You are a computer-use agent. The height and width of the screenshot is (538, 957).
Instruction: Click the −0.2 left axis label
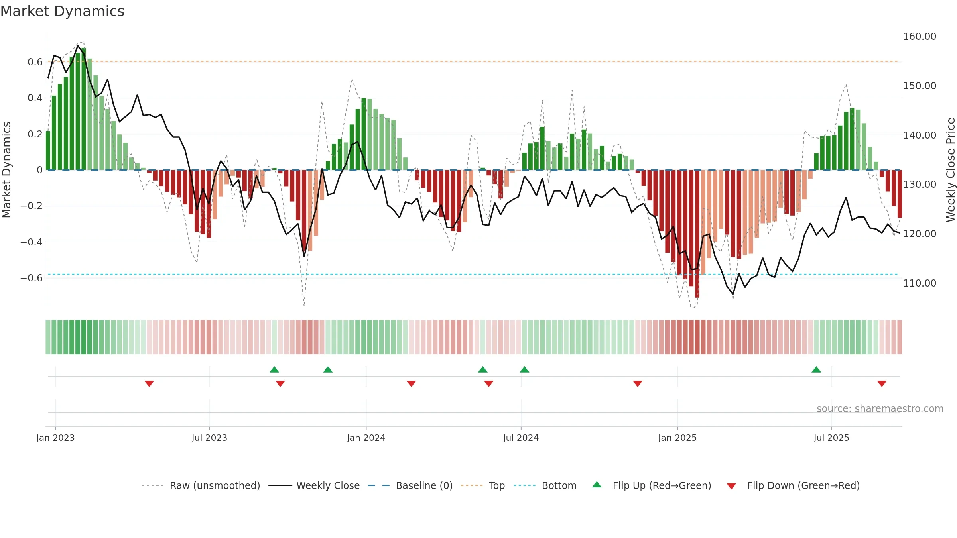tap(32, 206)
